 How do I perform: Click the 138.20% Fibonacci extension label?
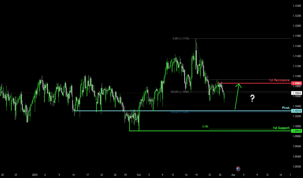point(180,112)
